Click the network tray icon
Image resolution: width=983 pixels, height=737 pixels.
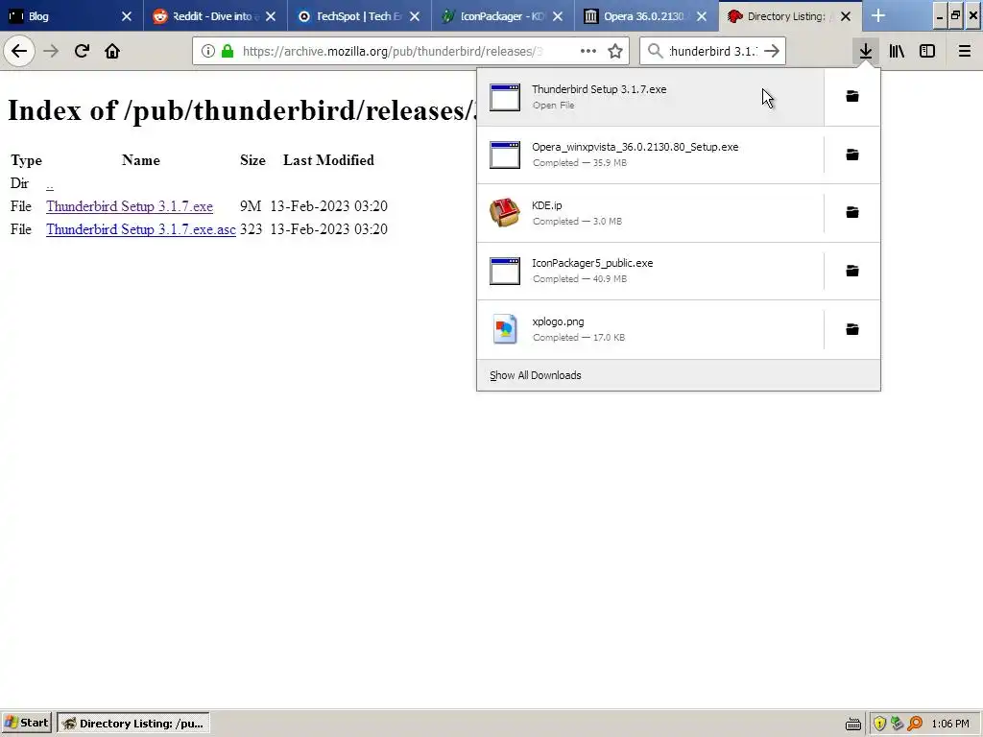pyautogui.click(x=898, y=724)
